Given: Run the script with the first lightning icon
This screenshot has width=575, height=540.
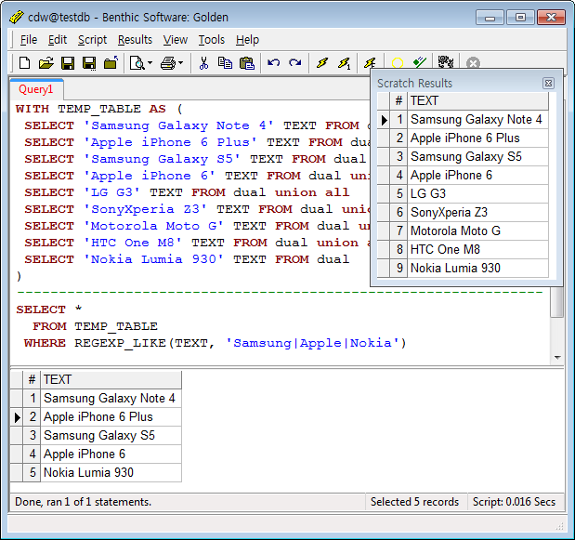Looking at the screenshot, I should pos(322,63).
